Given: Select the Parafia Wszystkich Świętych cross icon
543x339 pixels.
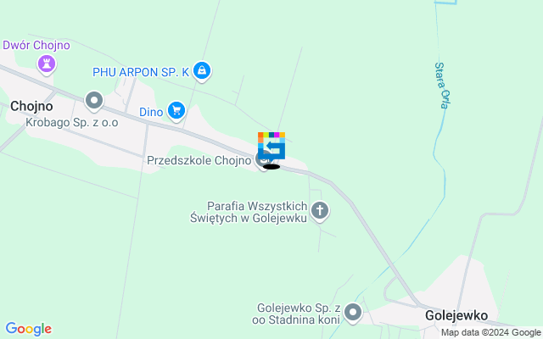Looking at the screenshot, I should click(320, 211).
